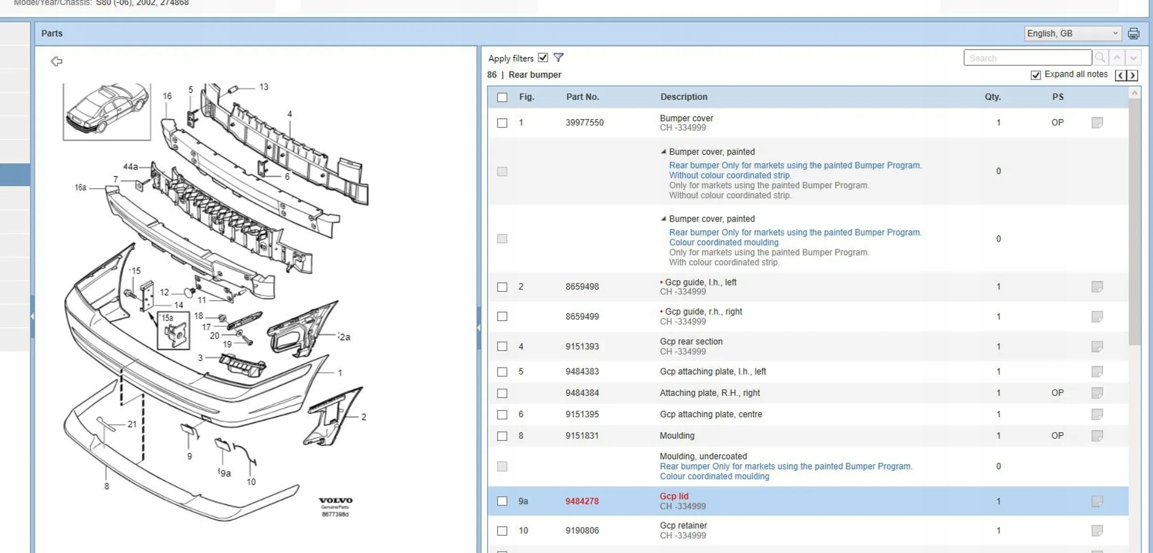Click the filter funnel icon

[x=558, y=58]
